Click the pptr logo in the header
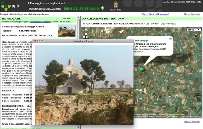203x129 pixels. 11,6
